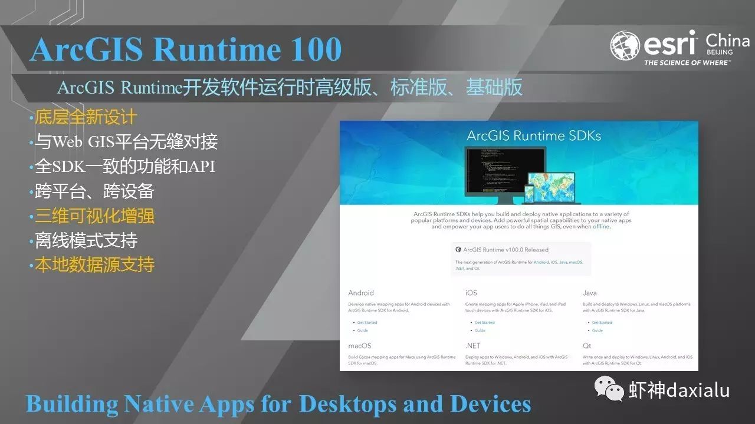Viewport: 755px width, 424px height.
Task: Click "THE SCIENCE OF WHERE" tagline
Action: tap(687, 62)
